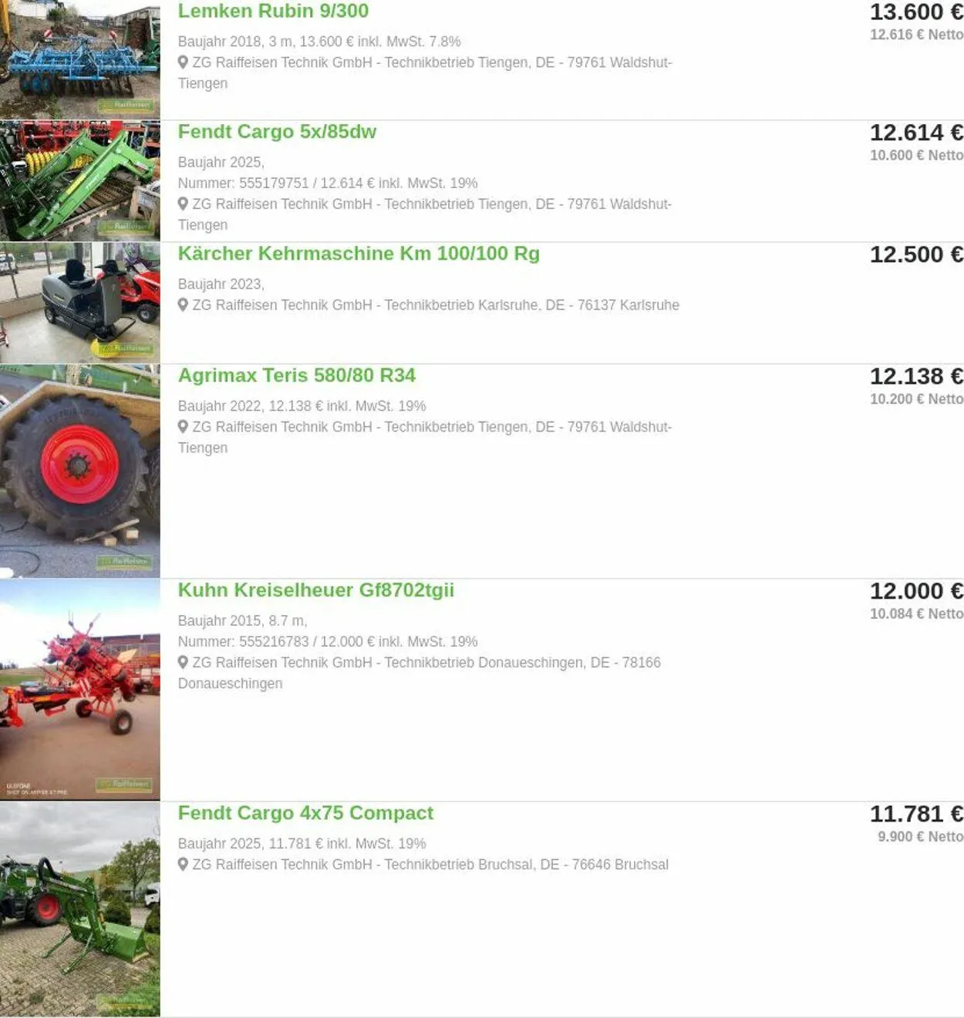Viewport: 964px width, 1018px height.
Task: Click the 12.500 € price of Kärcher sweeper
Action: [x=916, y=254]
